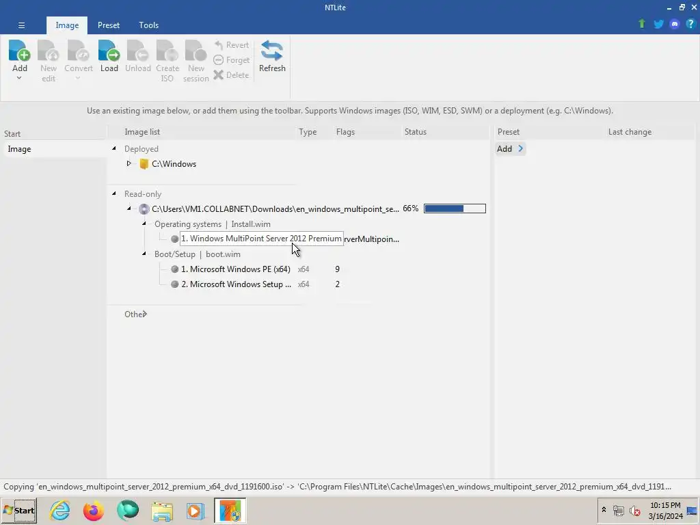Open the Convert dropdown arrow
700x525 pixels.
click(78, 78)
